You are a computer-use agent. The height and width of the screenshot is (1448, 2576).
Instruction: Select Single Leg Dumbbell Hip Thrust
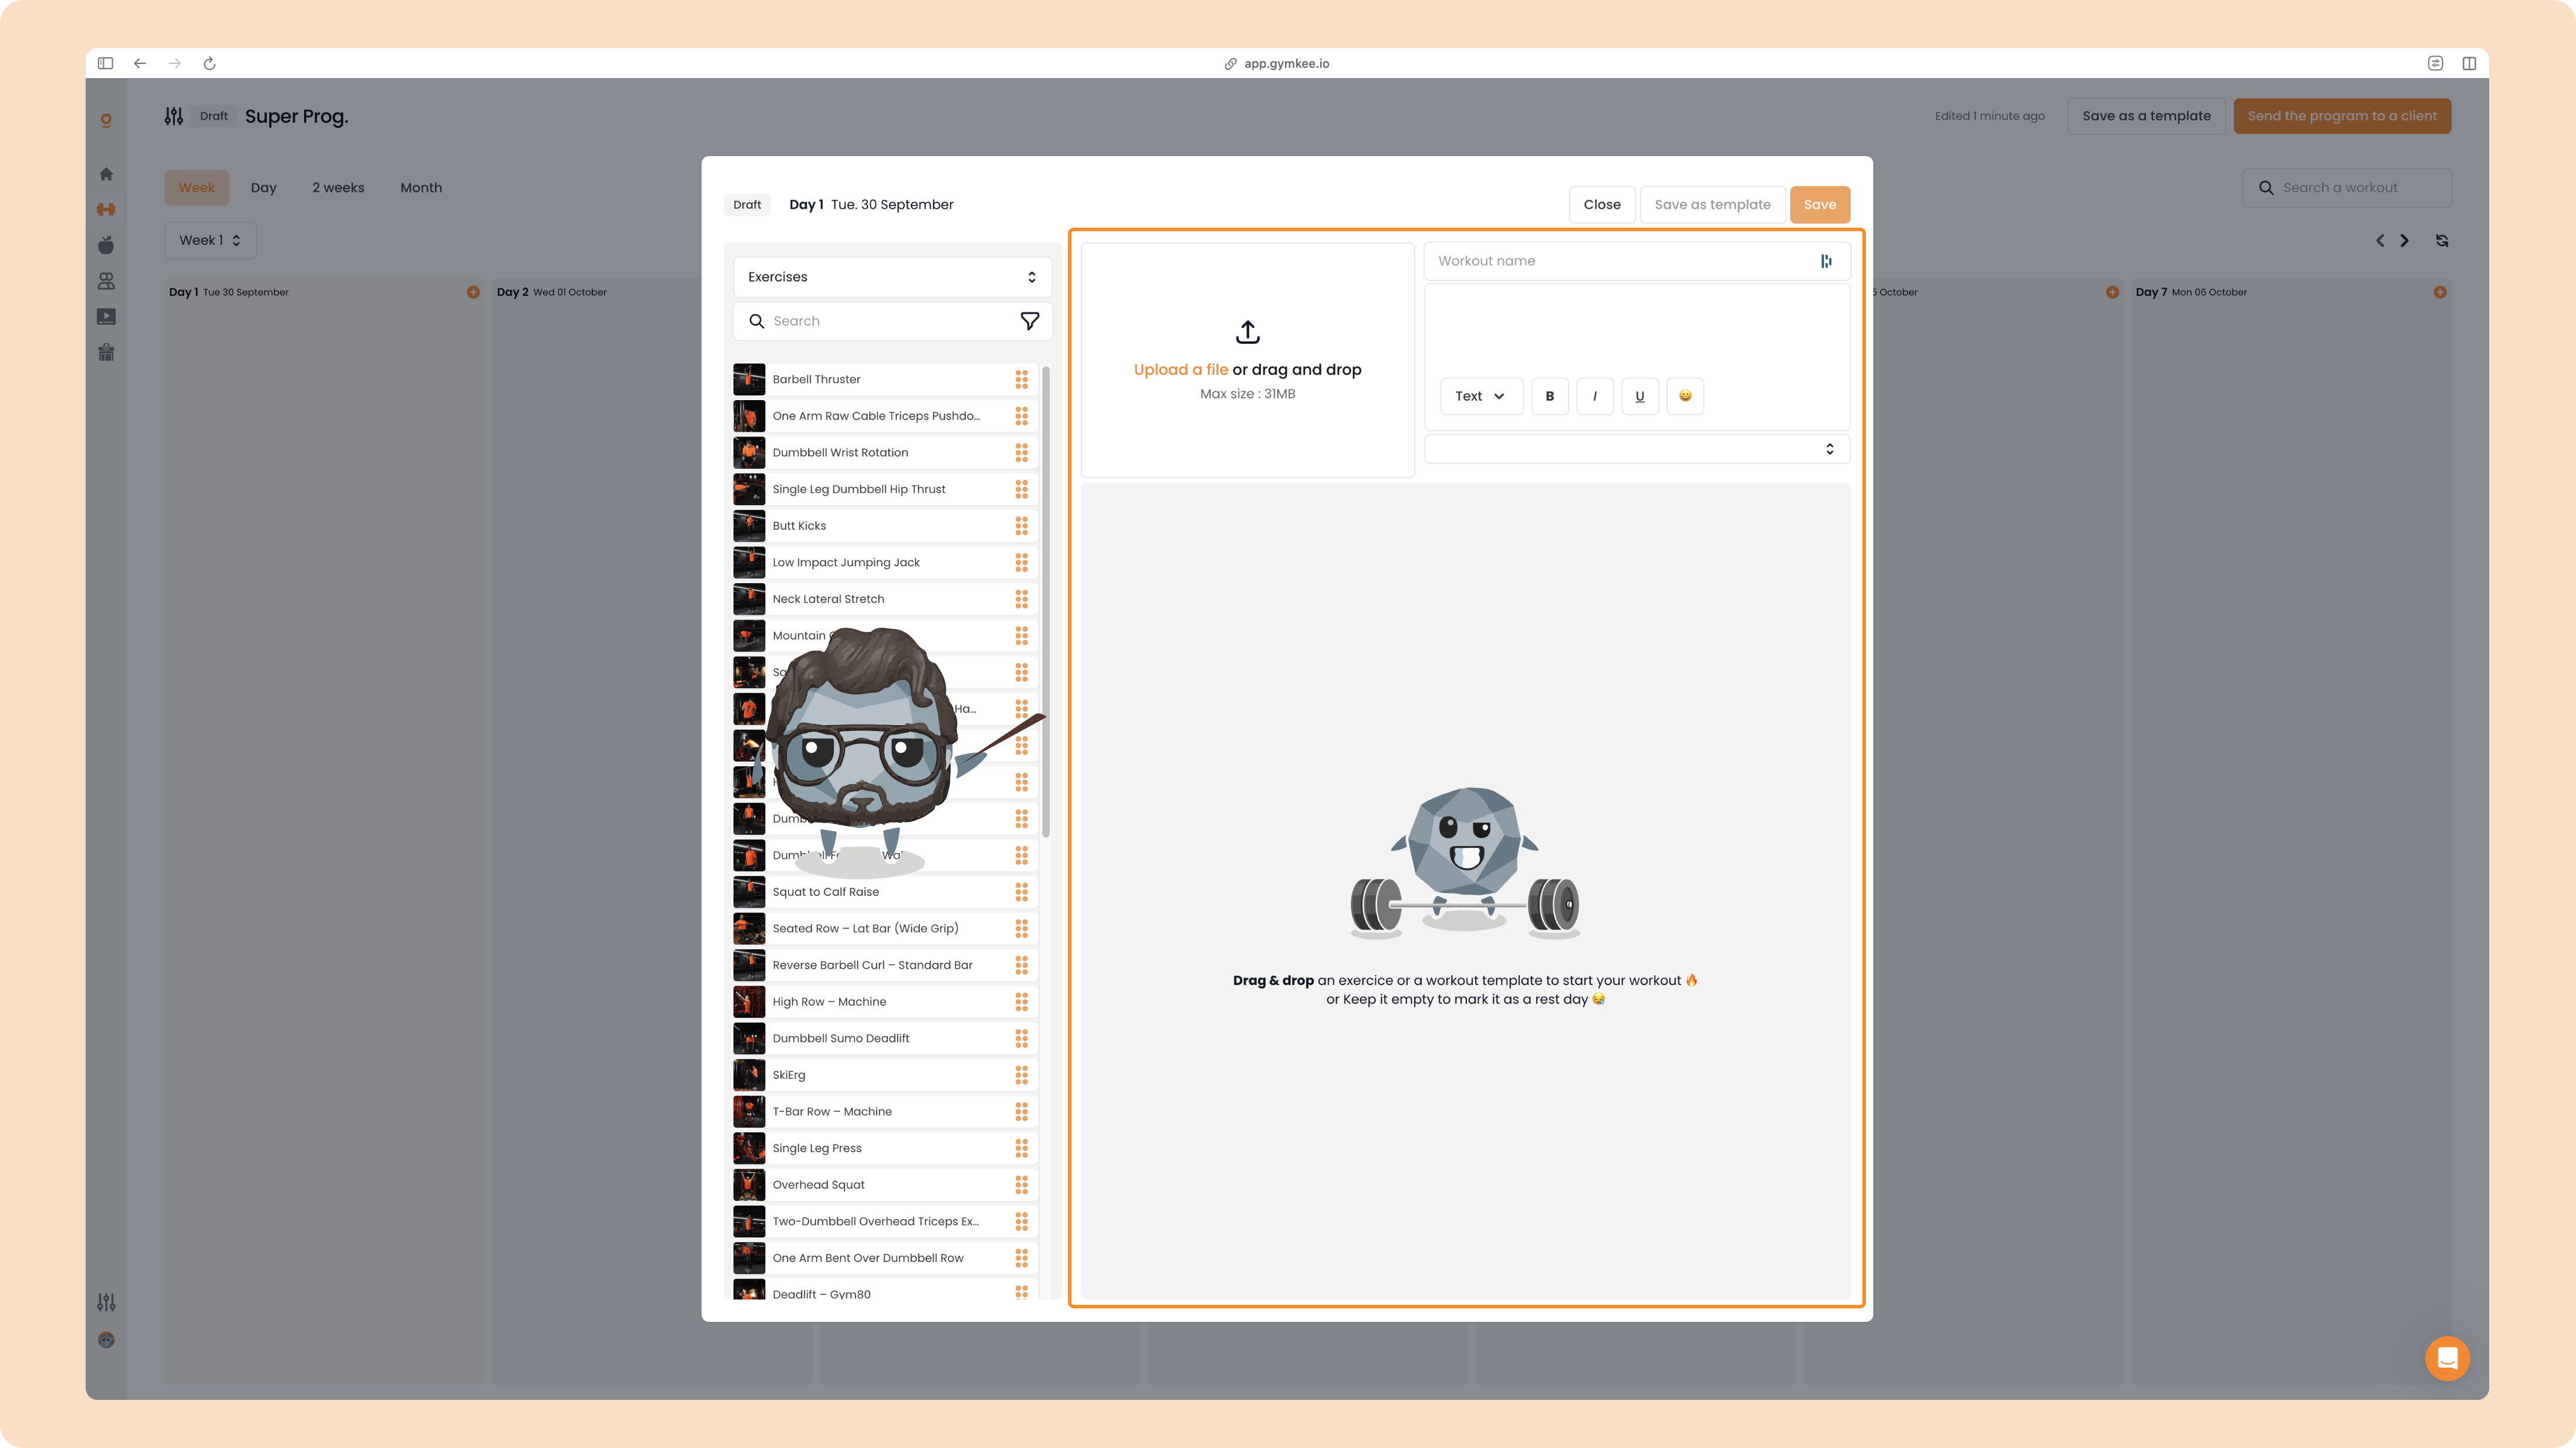coord(885,489)
